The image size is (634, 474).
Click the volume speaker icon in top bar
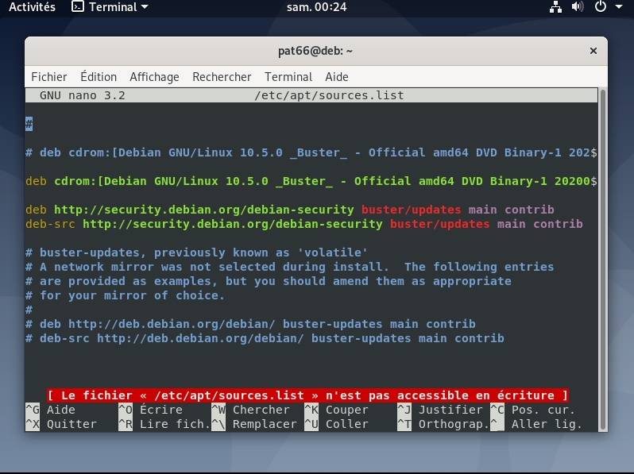click(x=578, y=7)
